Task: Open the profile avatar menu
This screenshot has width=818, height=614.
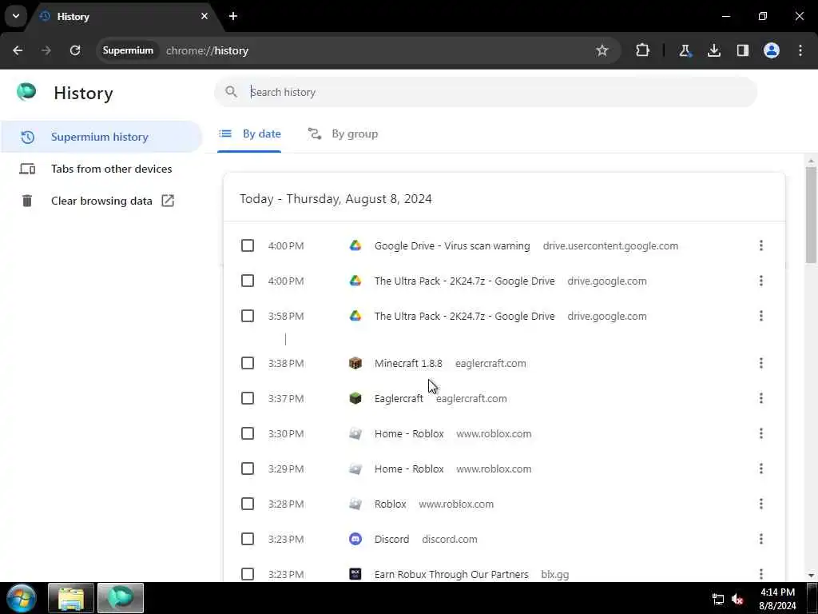Action: [x=772, y=50]
